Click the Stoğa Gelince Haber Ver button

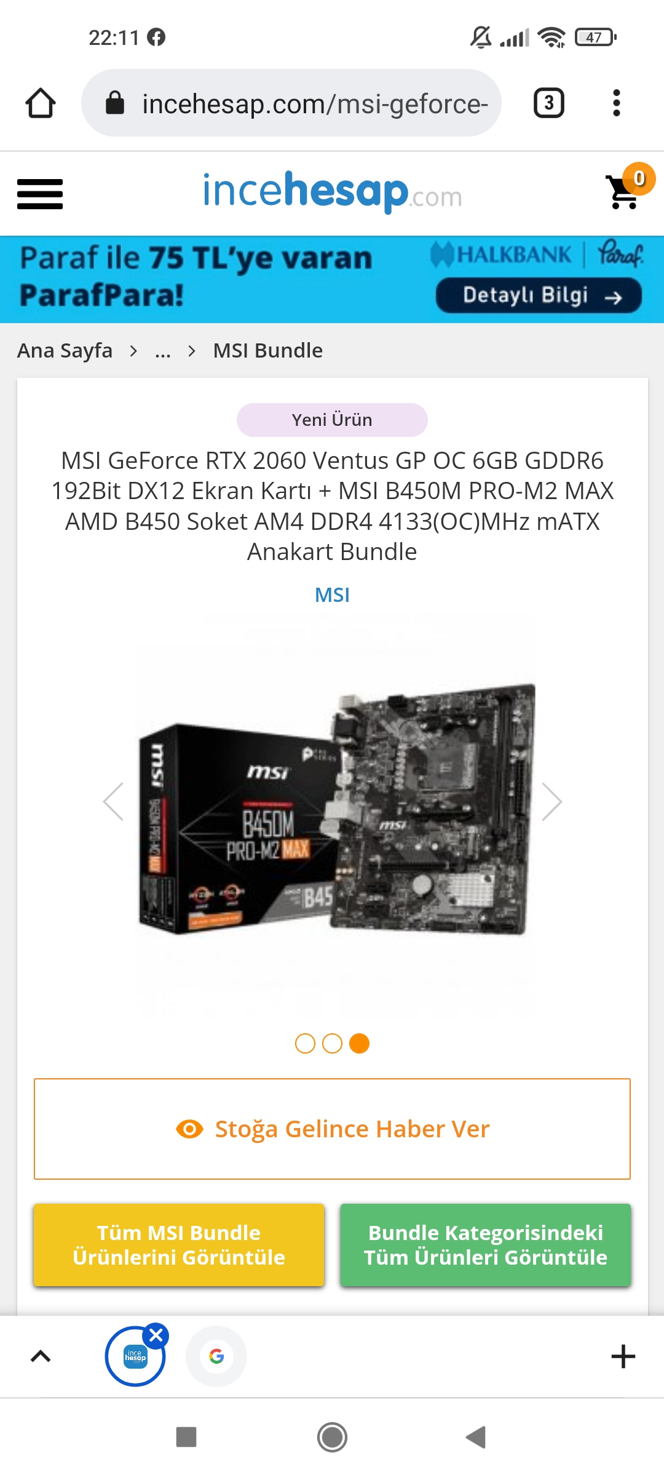click(x=332, y=1129)
